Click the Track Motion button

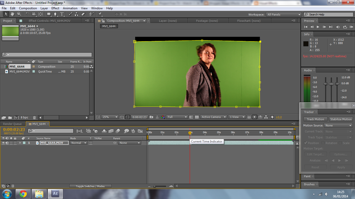[315, 119]
